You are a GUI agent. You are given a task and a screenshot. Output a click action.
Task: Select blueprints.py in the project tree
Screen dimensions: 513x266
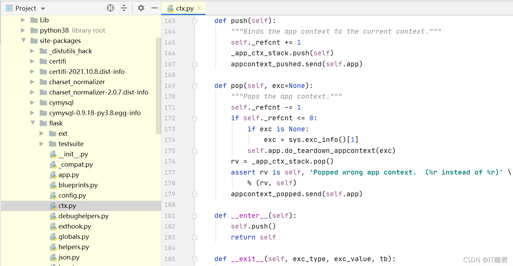78,185
